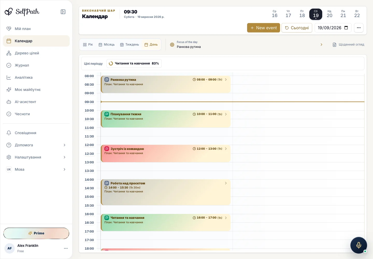
Task: Click calendar picker icon in date field
Action: pos(346,28)
